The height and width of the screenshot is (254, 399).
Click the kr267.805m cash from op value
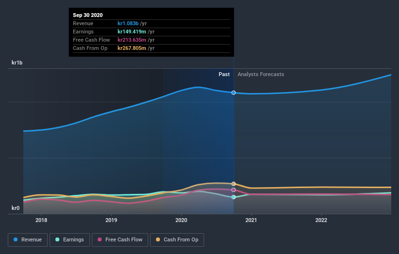[132, 48]
